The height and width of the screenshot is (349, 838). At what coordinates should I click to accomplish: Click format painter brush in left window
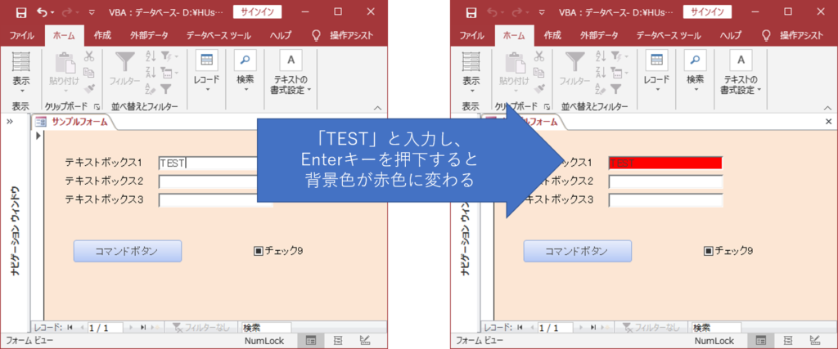(x=89, y=88)
